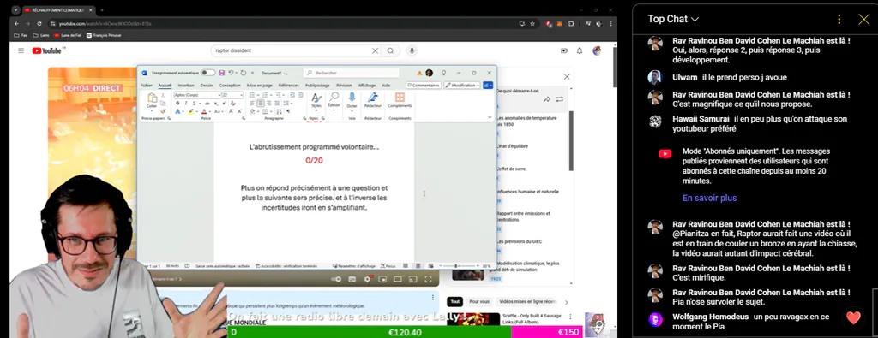The height and width of the screenshot is (338, 878).
Task: Click the red font color swatch
Action: [204, 112]
